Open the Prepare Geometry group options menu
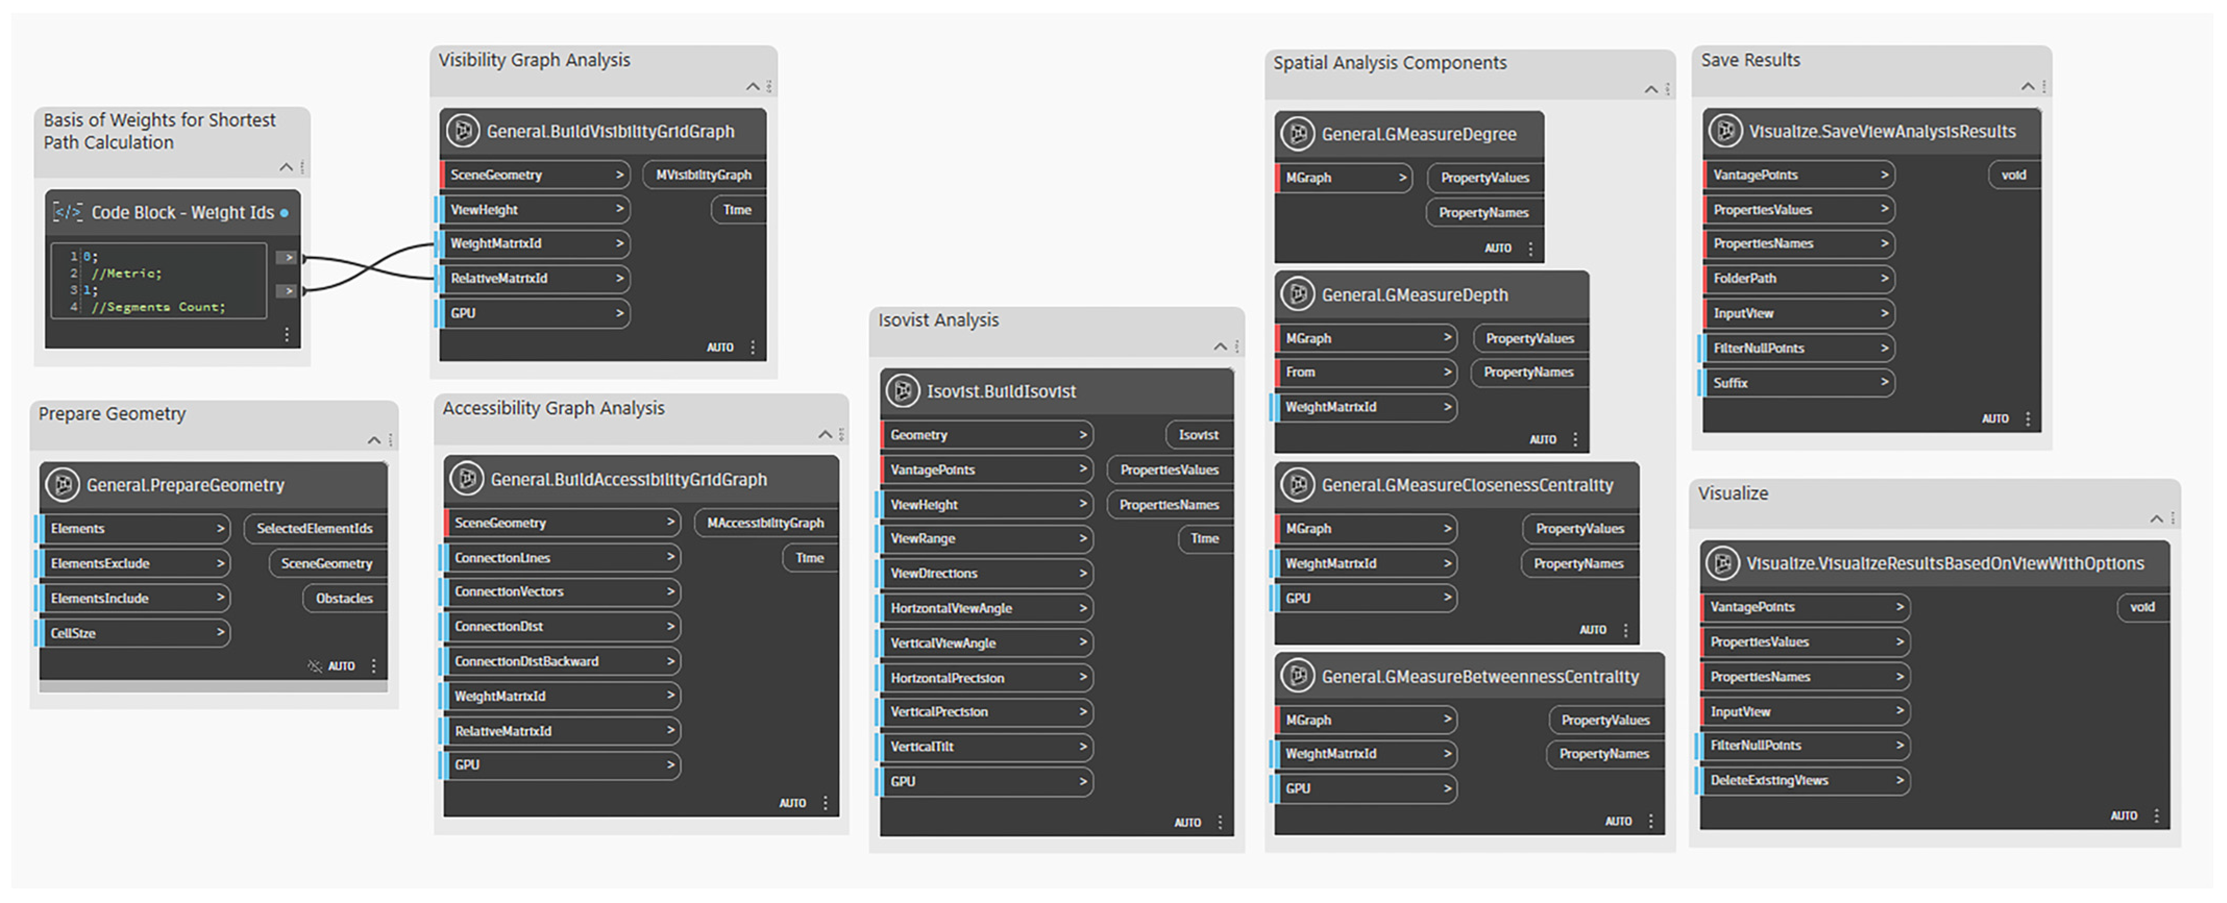Viewport: 2227px width, 903px height. point(391,441)
